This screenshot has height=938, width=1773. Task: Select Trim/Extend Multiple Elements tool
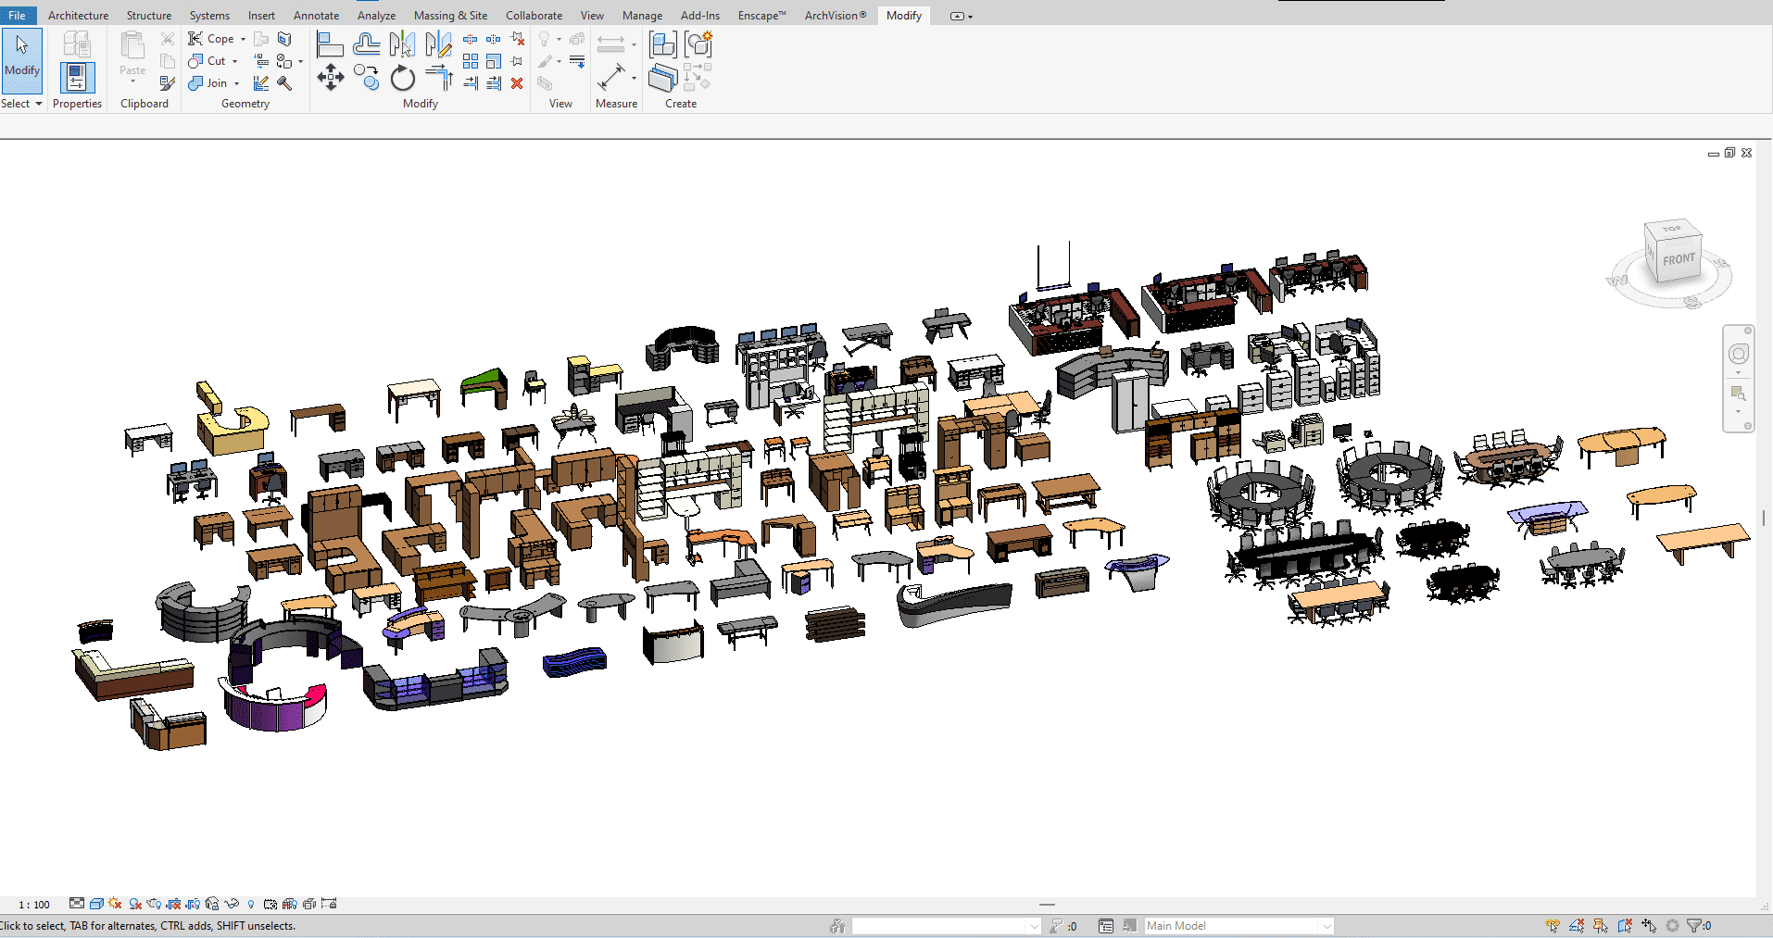coord(493,83)
